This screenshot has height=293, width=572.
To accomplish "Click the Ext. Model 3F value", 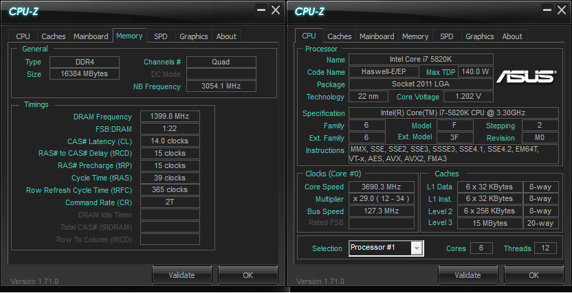I will (x=455, y=138).
